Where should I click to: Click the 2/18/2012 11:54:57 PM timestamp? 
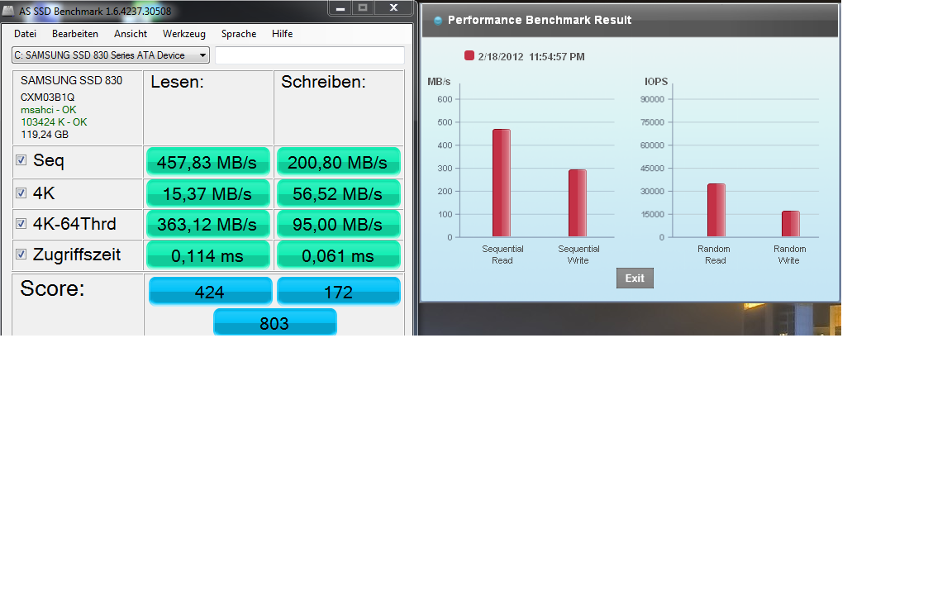pos(531,56)
